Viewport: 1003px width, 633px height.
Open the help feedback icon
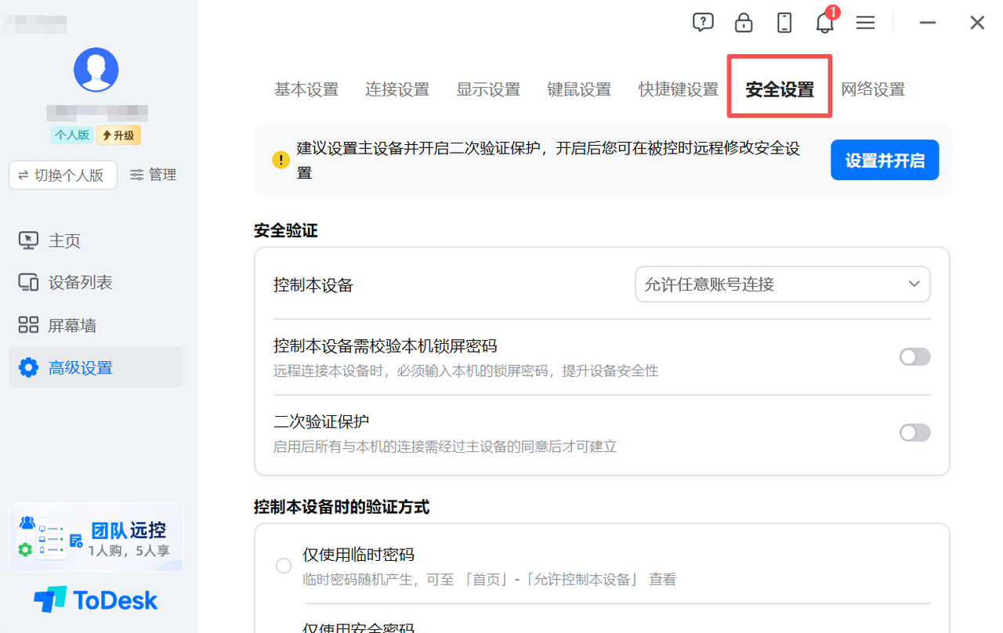703,23
